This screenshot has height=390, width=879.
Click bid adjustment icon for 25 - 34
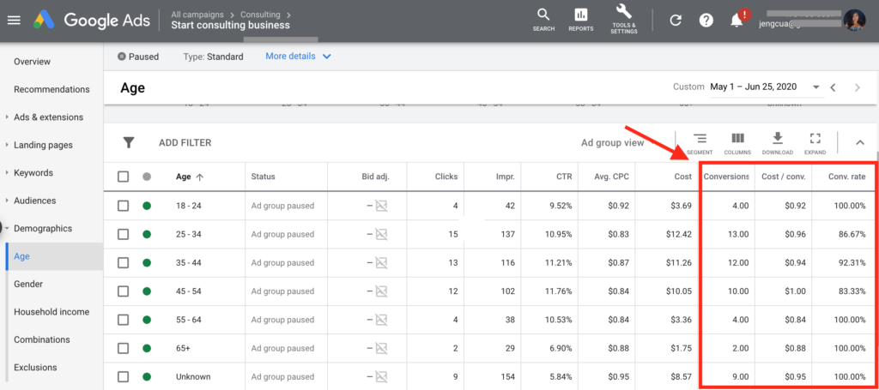[x=381, y=235]
